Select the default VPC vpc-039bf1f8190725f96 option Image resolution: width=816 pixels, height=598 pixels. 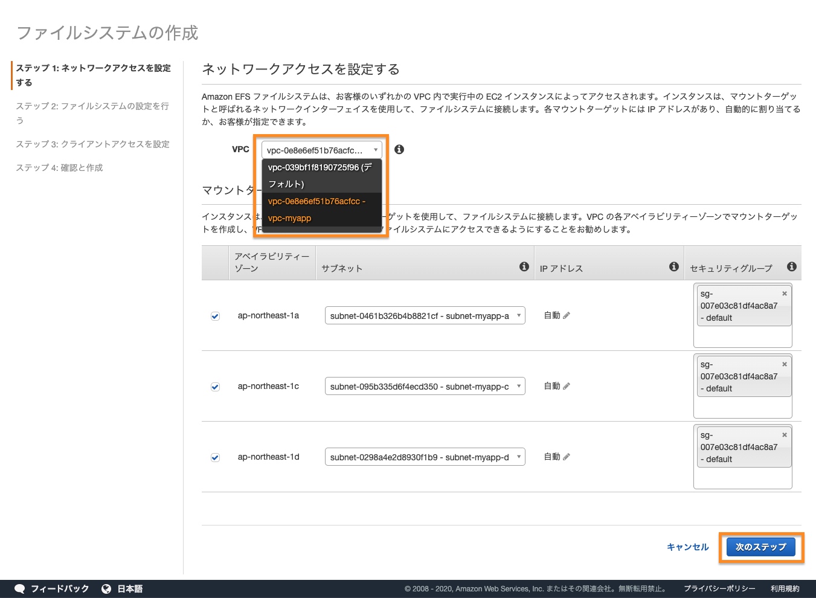coord(322,176)
